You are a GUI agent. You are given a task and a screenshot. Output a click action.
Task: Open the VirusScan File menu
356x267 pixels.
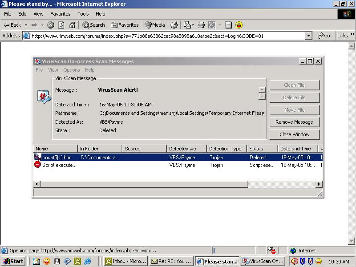coord(39,70)
